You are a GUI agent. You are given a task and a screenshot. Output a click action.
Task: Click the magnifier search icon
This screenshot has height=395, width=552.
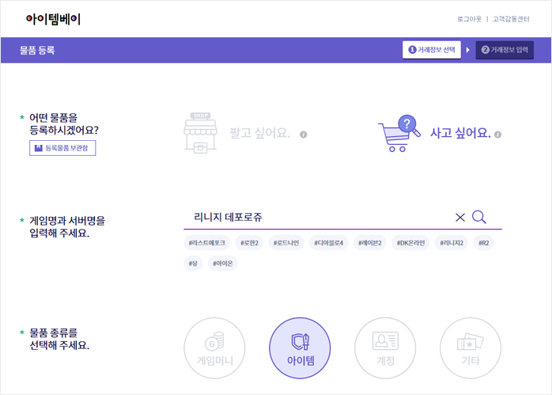point(479,217)
